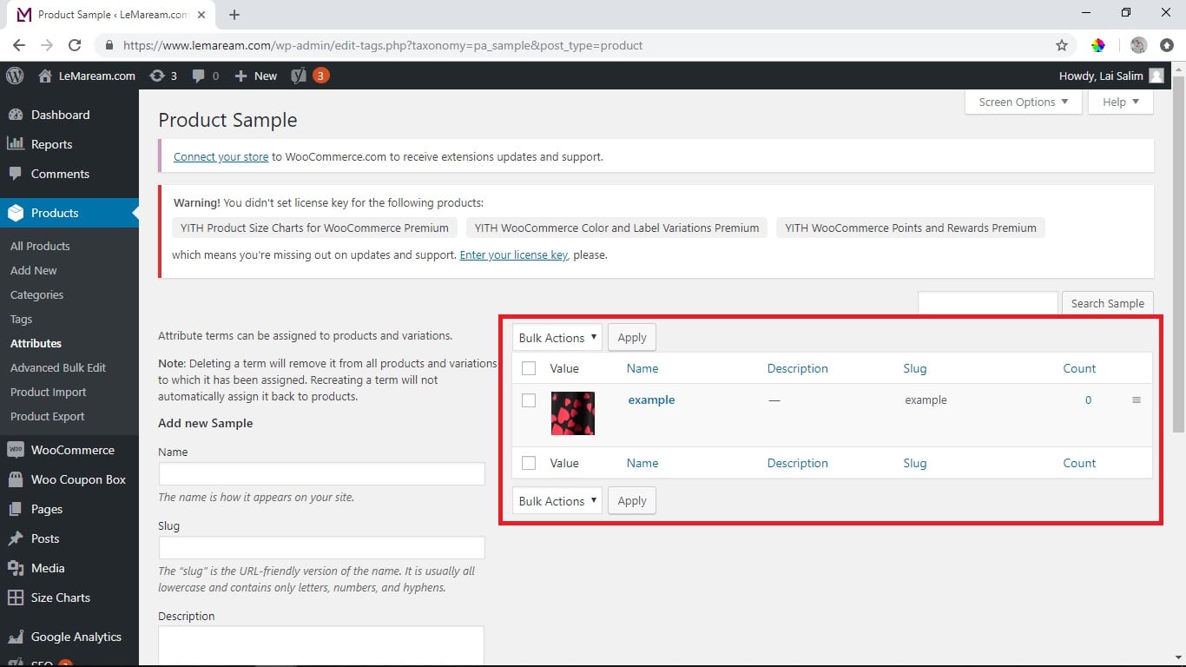Click the Slug input field
This screenshot has width=1186, height=667.
[321, 547]
